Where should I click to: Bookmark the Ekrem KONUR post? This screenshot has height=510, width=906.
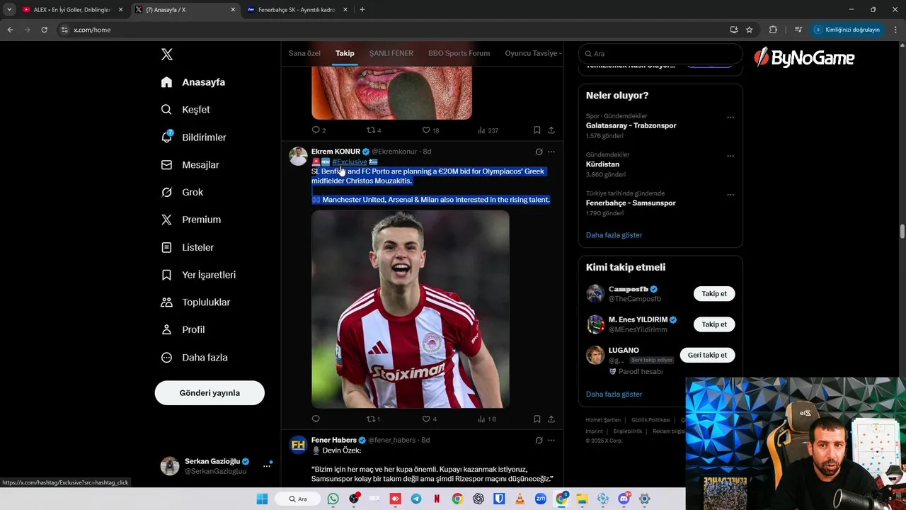click(x=537, y=419)
